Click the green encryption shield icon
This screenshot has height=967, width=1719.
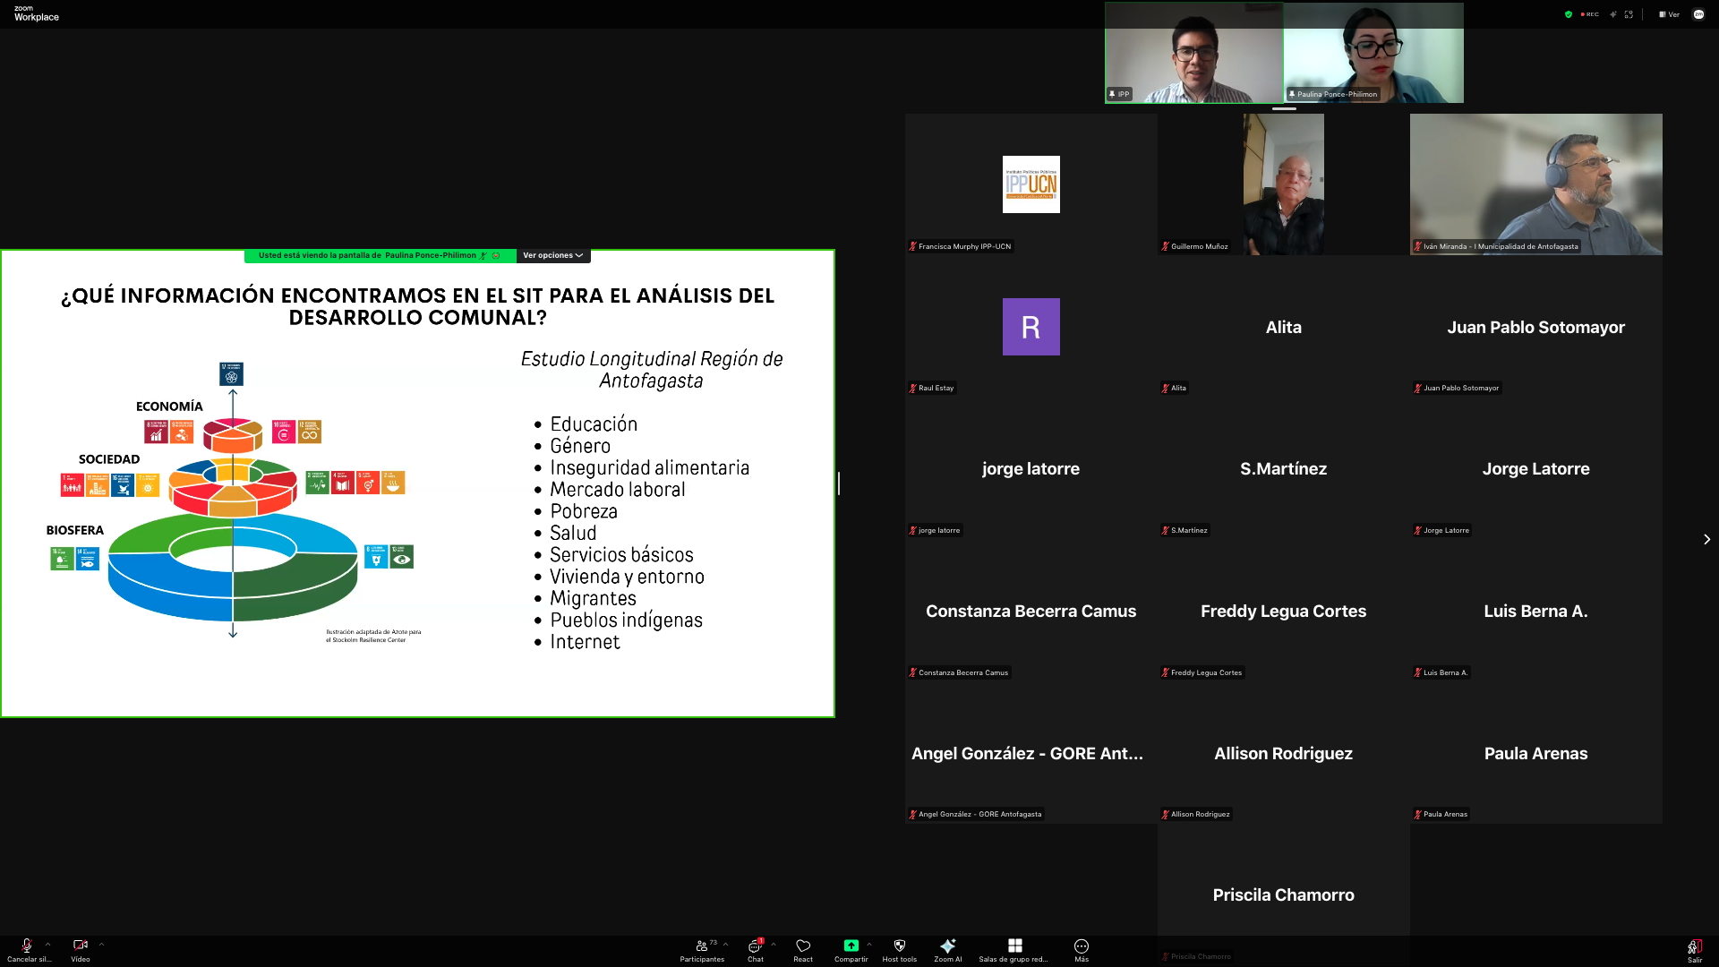pyautogui.click(x=1569, y=14)
